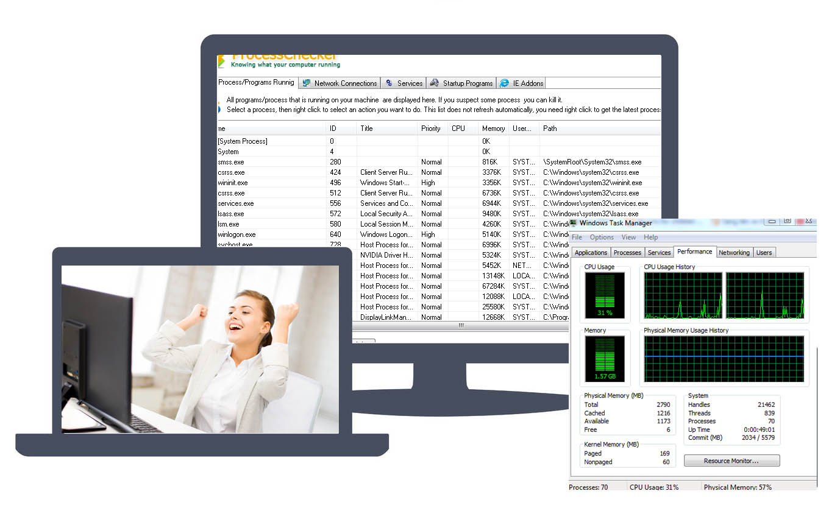Click 'CPU Usage: 31%' in status bar
Viewport: 829px width, 525px height.
tap(654, 487)
